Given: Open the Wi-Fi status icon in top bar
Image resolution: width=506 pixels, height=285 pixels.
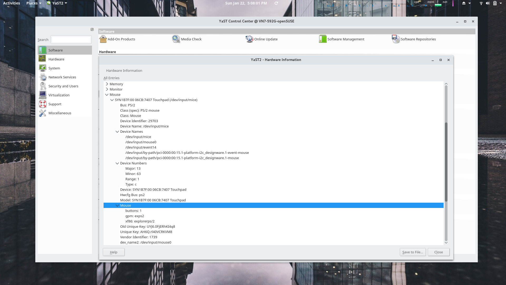Looking at the screenshot, I should 481,3.
